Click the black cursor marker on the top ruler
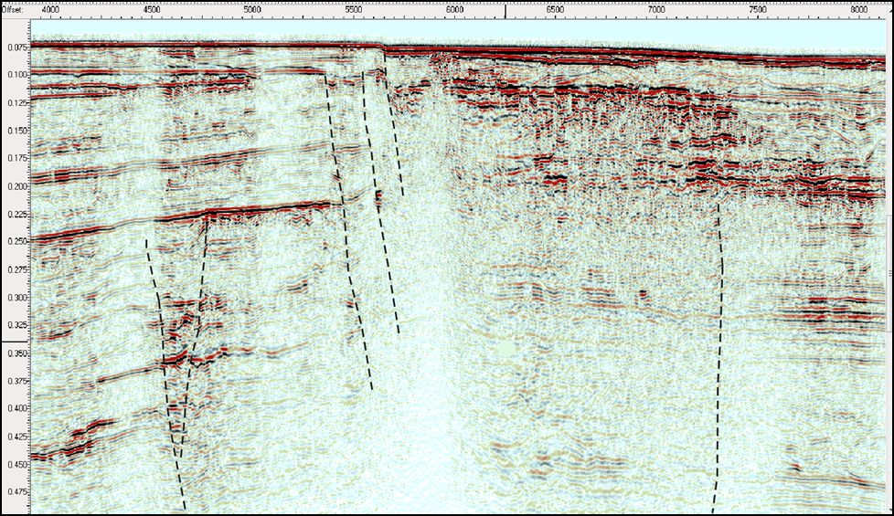Viewport: 894px width, 516px height. coord(506,9)
